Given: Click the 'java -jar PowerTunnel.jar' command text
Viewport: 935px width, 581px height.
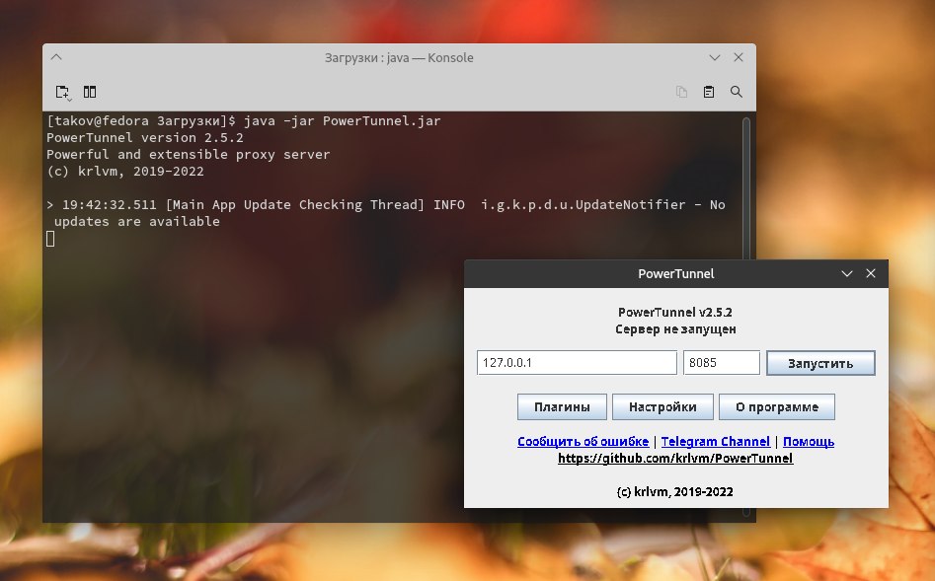Looking at the screenshot, I should click(343, 121).
